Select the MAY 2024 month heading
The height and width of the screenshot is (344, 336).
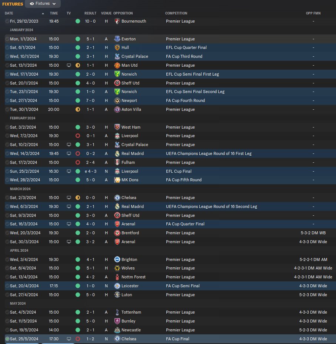click(18, 304)
